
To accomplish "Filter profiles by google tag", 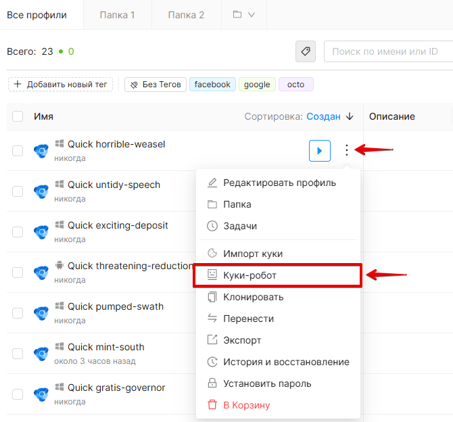I will point(257,85).
